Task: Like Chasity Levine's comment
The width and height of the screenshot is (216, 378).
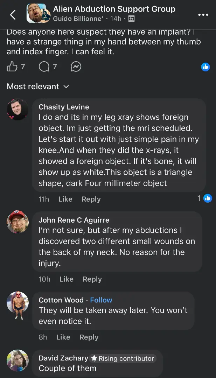Action: tap(65, 199)
